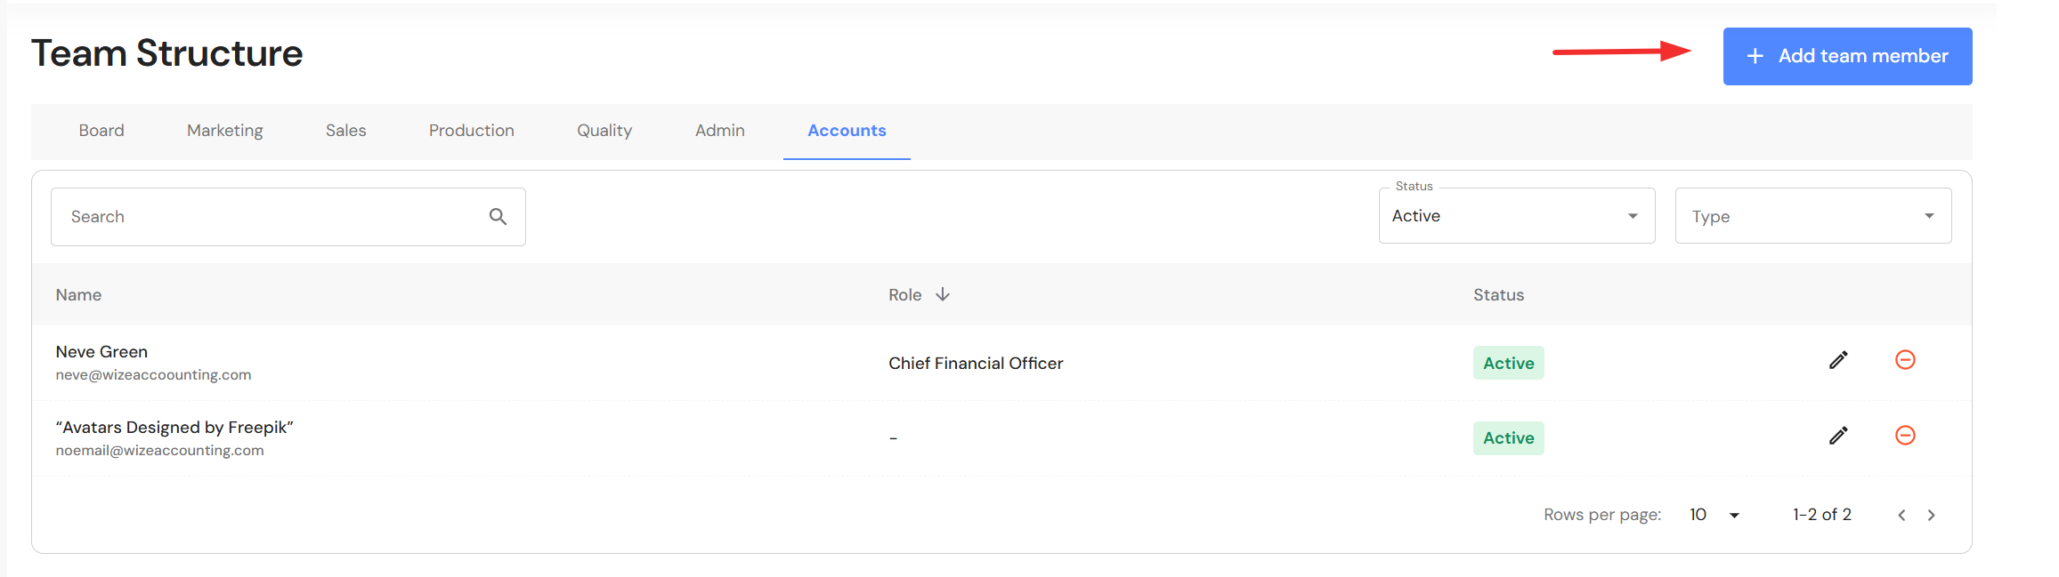Switch to the Board tab
The image size is (2059, 577).
101,131
